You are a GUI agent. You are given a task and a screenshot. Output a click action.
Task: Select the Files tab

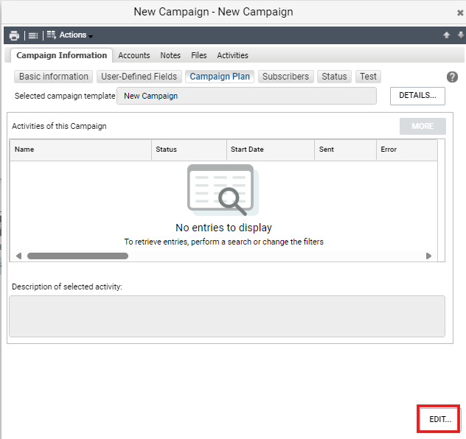click(x=199, y=55)
